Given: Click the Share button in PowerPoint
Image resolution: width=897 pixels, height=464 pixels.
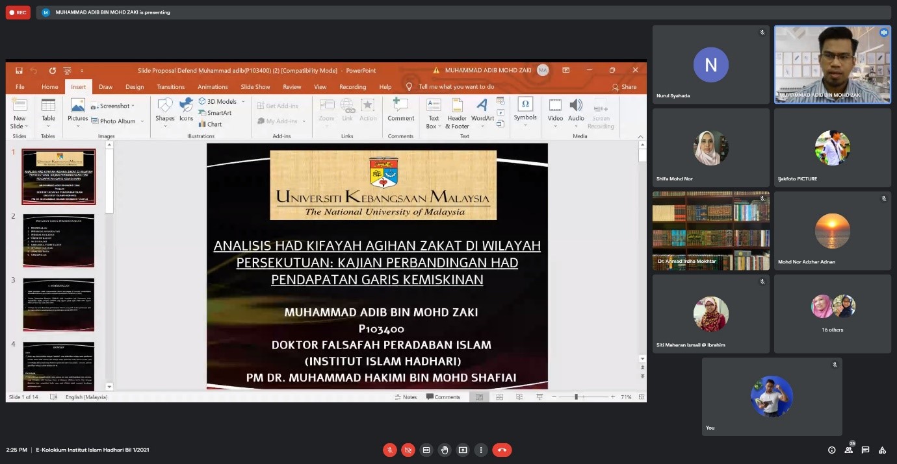Looking at the screenshot, I should pos(624,87).
